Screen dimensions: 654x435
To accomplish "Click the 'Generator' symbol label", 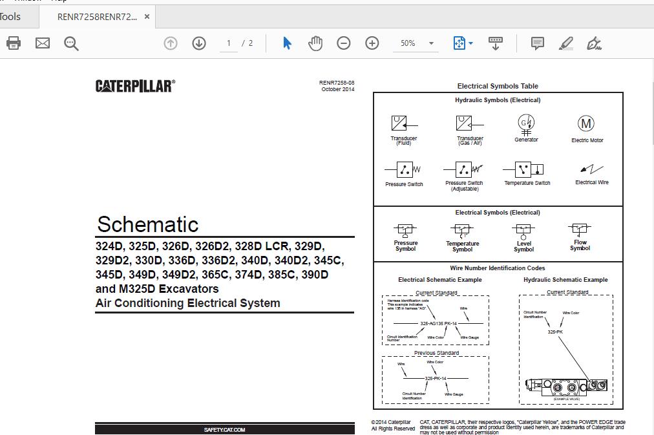I will click(526, 140).
